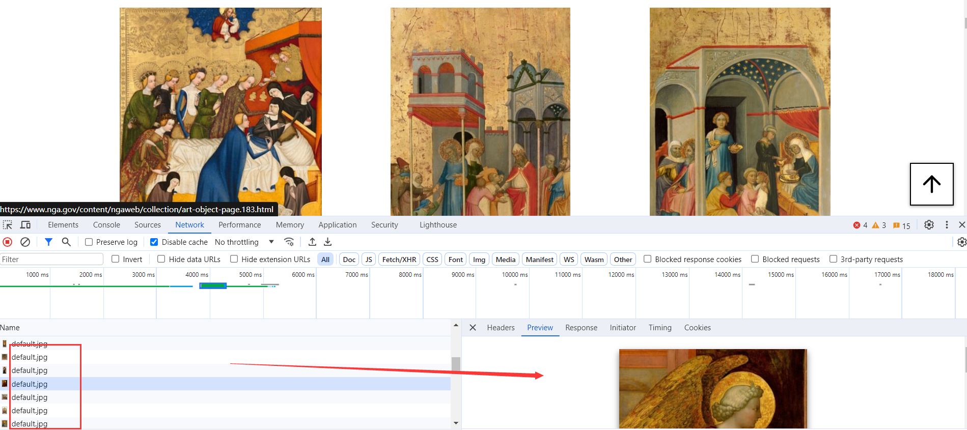Enable 3rd-party requests checkbox
967x430 pixels.
pos(834,259)
